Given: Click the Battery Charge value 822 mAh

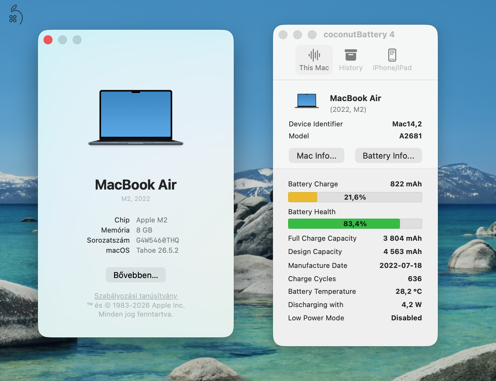Looking at the screenshot, I should tap(406, 184).
